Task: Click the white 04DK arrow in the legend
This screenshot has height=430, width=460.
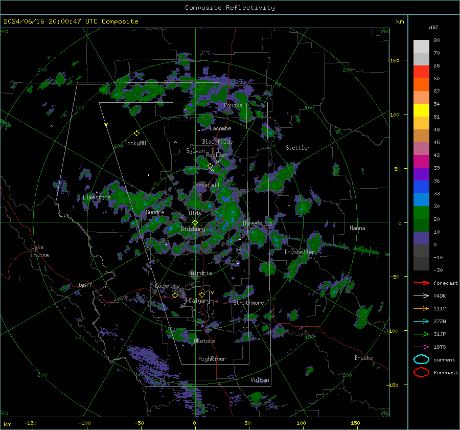Action: (421, 296)
